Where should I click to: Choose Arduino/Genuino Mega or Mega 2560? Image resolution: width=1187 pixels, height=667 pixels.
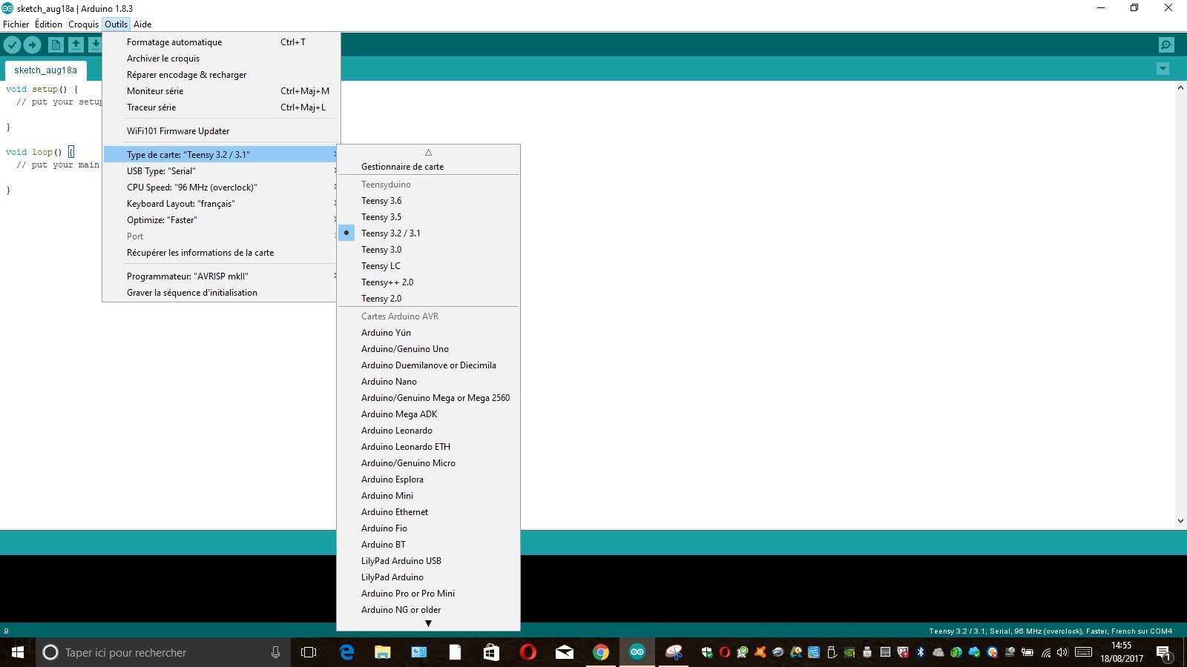pyautogui.click(x=428, y=398)
